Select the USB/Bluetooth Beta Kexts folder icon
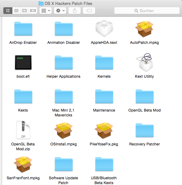The image size is (182, 185). (104, 164)
